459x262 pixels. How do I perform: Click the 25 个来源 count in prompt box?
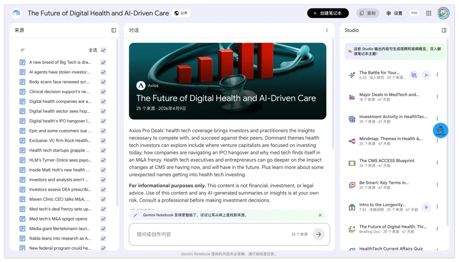pos(299,234)
